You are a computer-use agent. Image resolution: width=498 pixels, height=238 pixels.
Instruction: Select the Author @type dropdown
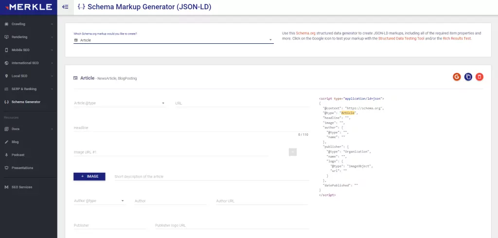99,201
